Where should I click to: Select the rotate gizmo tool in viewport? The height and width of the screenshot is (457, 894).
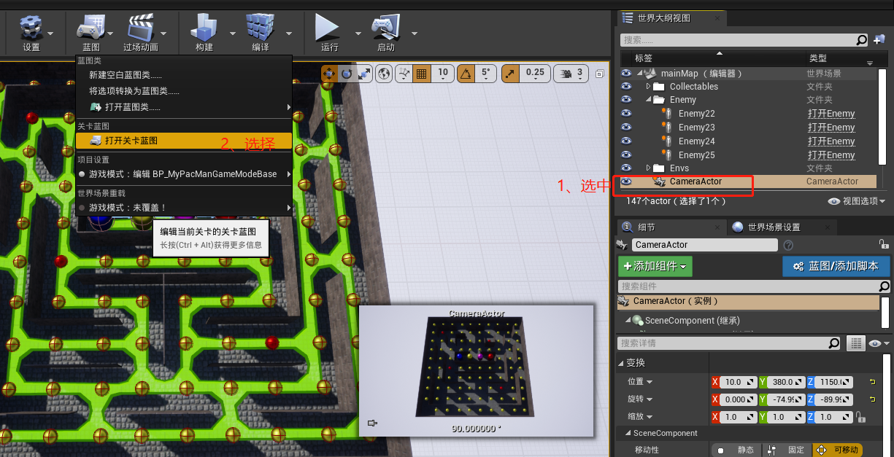347,73
